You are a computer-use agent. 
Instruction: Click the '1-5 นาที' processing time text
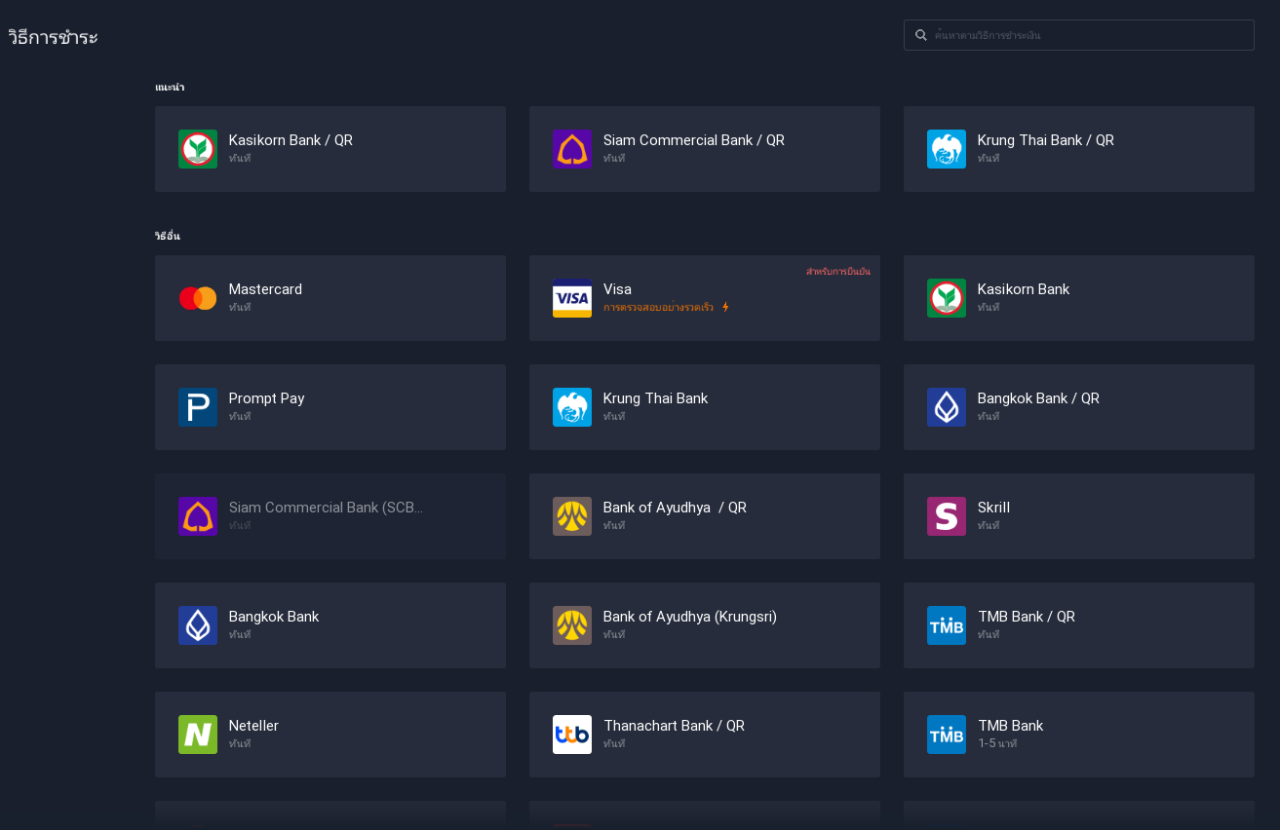pos(997,744)
